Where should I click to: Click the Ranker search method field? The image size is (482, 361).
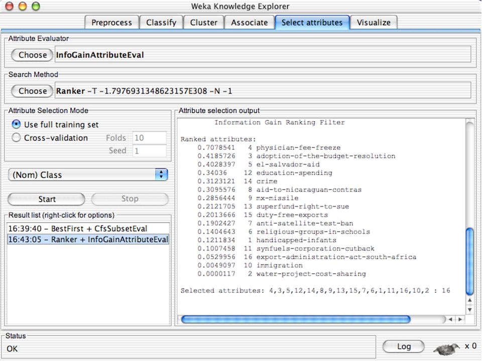[263, 91]
